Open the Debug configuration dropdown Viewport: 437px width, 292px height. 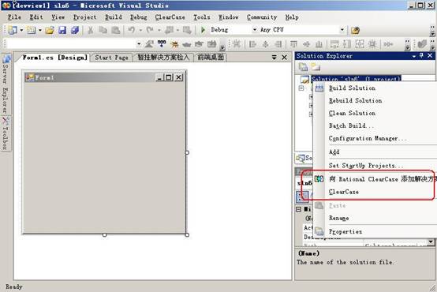(x=255, y=29)
